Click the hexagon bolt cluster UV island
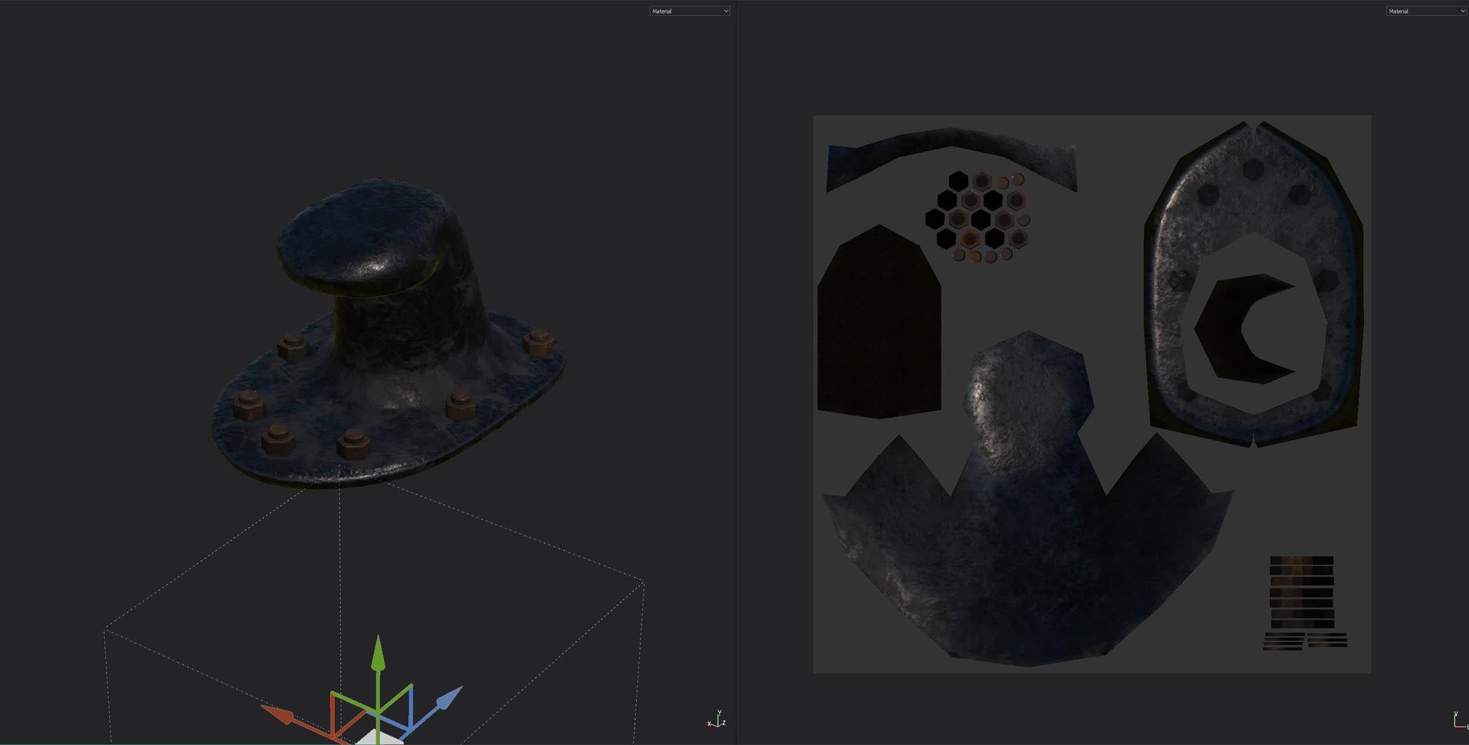The width and height of the screenshot is (1469, 745). (x=980, y=219)
